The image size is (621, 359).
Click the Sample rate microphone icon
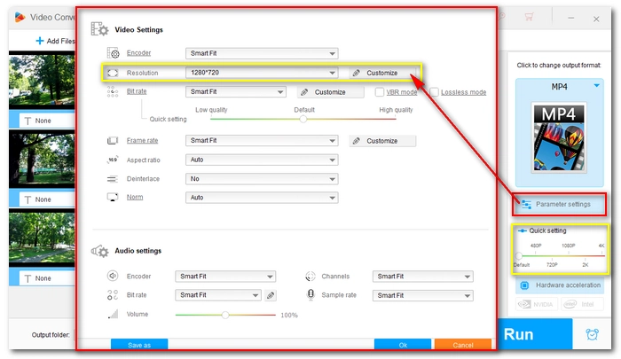tap(310, 295)
